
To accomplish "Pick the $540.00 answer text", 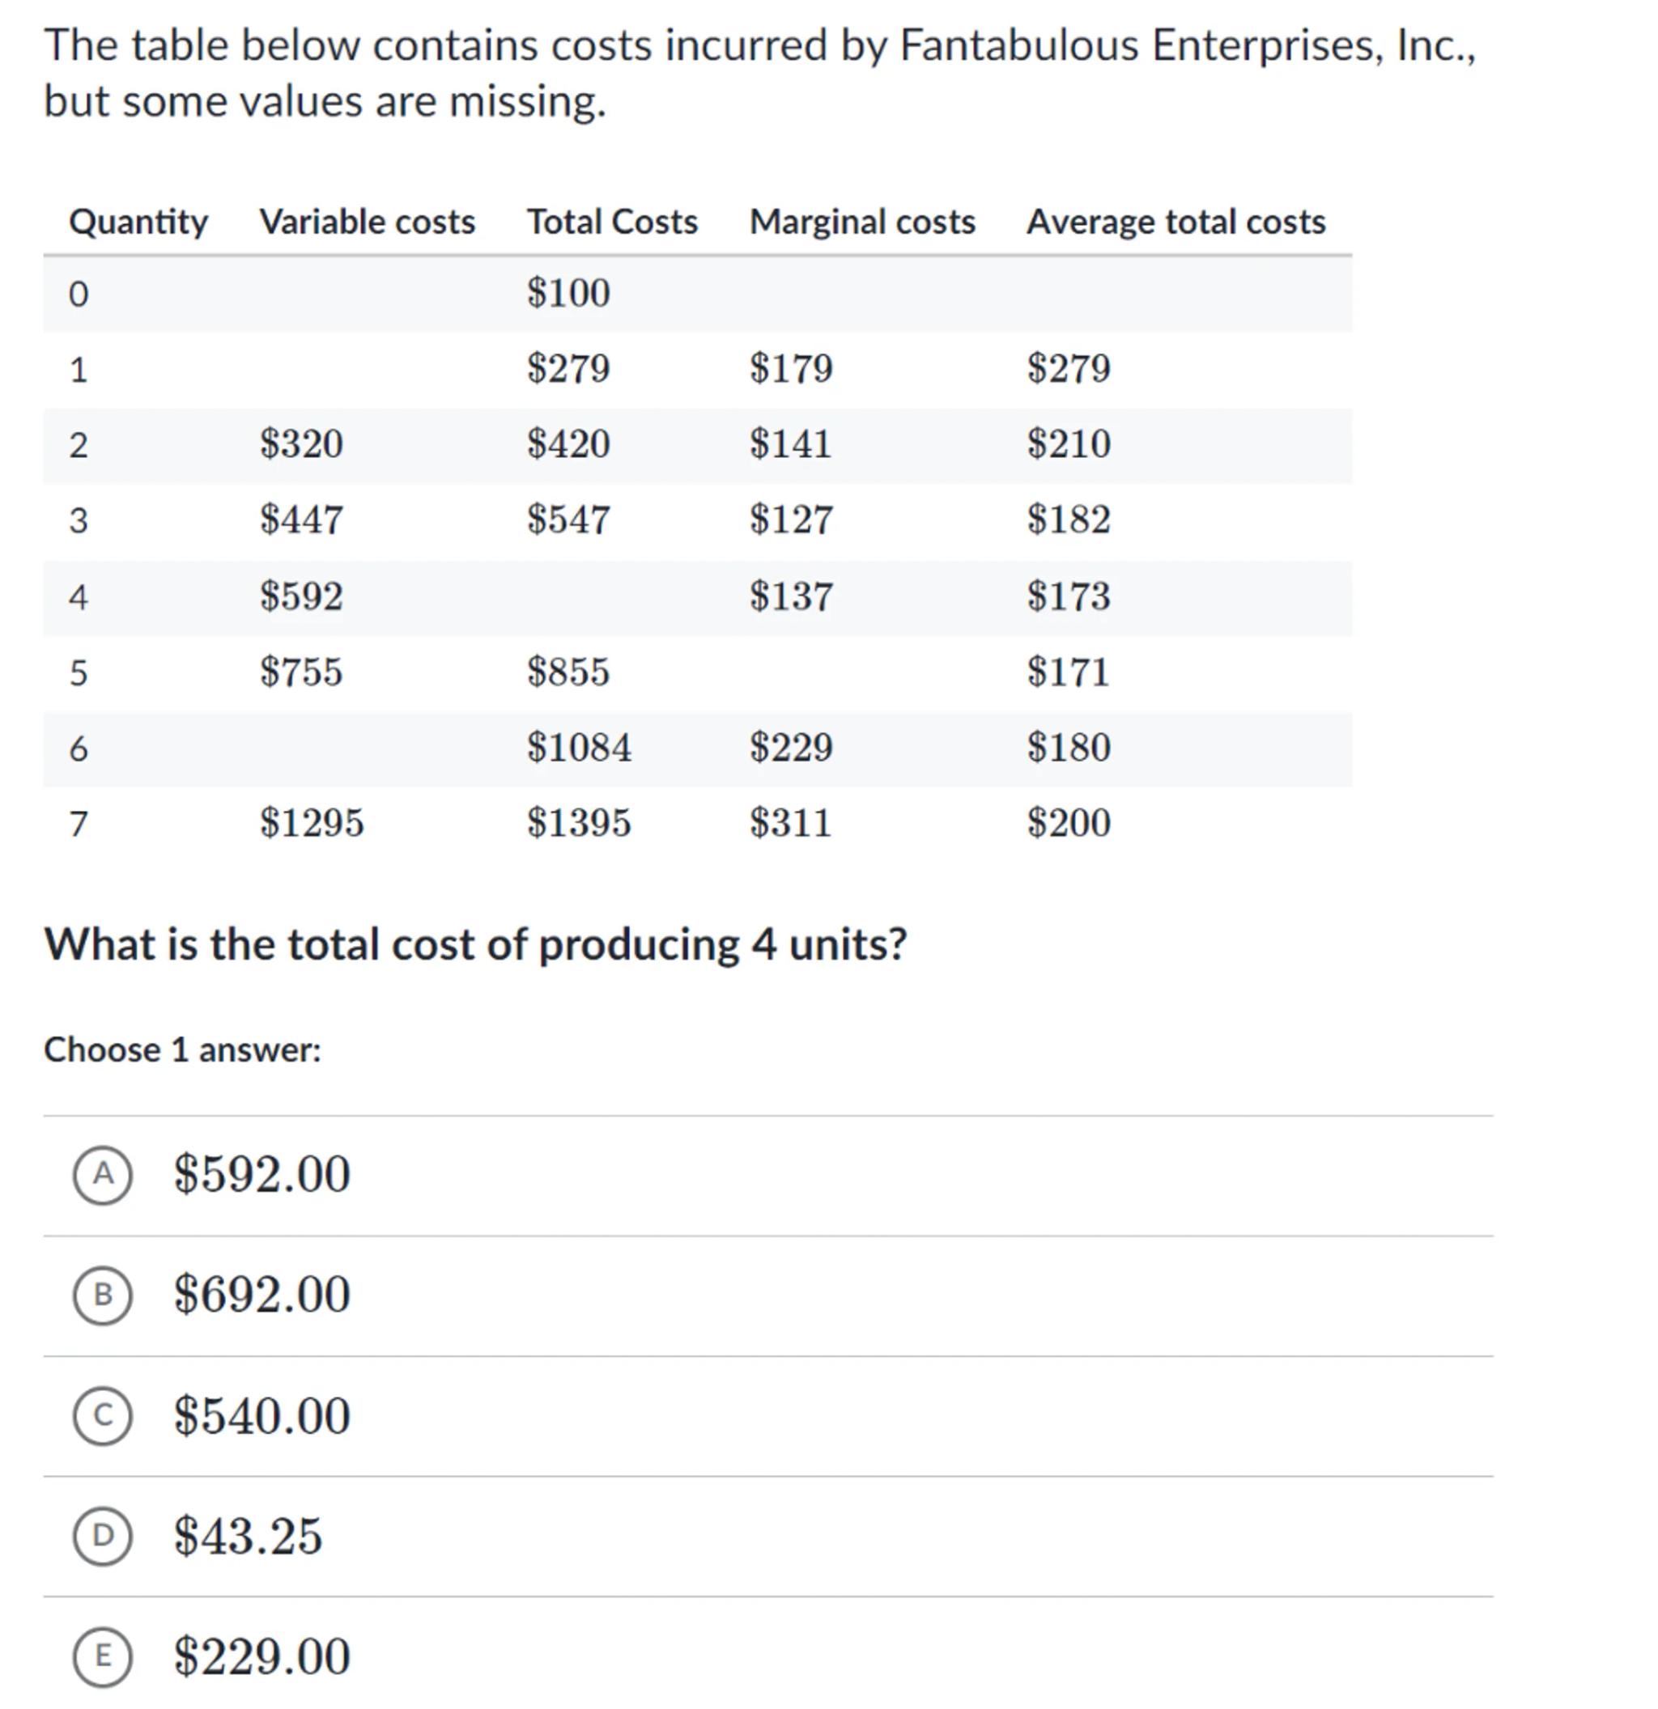I will (261, 1415).
